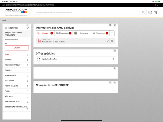This screenshot has width=163, height=122.
Task: Open Informations des AMG-Belgium in new window
Action: [x=110, y=25]
